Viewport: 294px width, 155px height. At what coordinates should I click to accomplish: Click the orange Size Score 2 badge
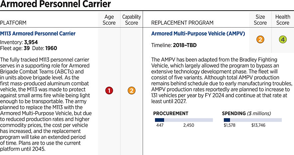click(x=260, y=40)
